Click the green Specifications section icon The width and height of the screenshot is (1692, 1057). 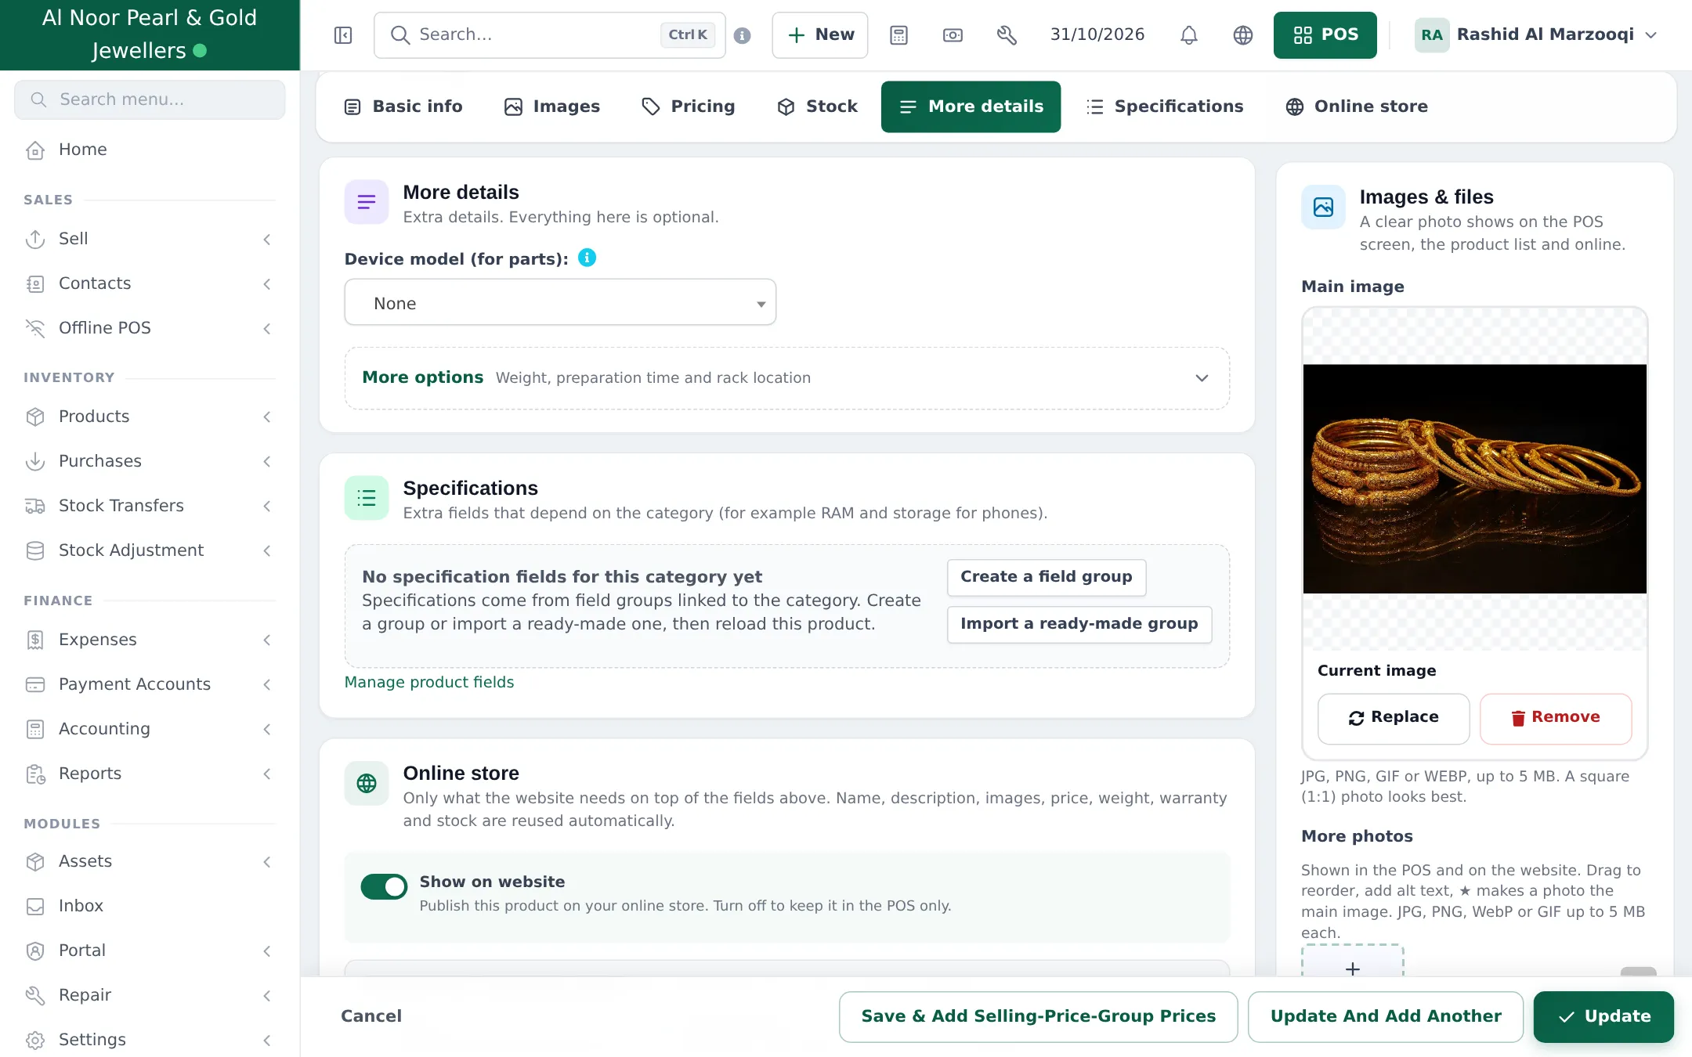pos(367,498)
